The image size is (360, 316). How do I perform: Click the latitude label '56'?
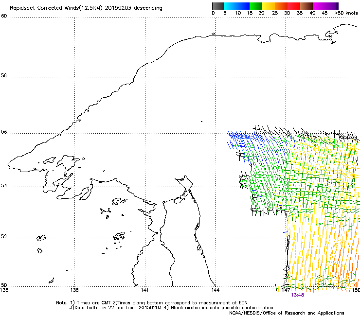point(4,132)
